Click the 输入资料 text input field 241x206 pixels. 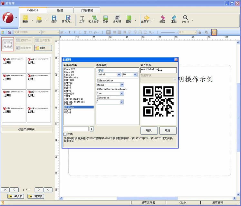coord(159,70)
